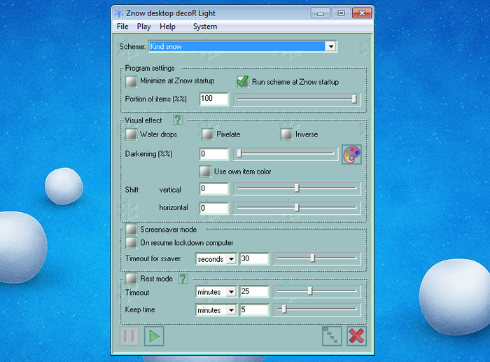Screen dimensions: 490x362
Task: Click the Keep time slider
Action: 317,309
